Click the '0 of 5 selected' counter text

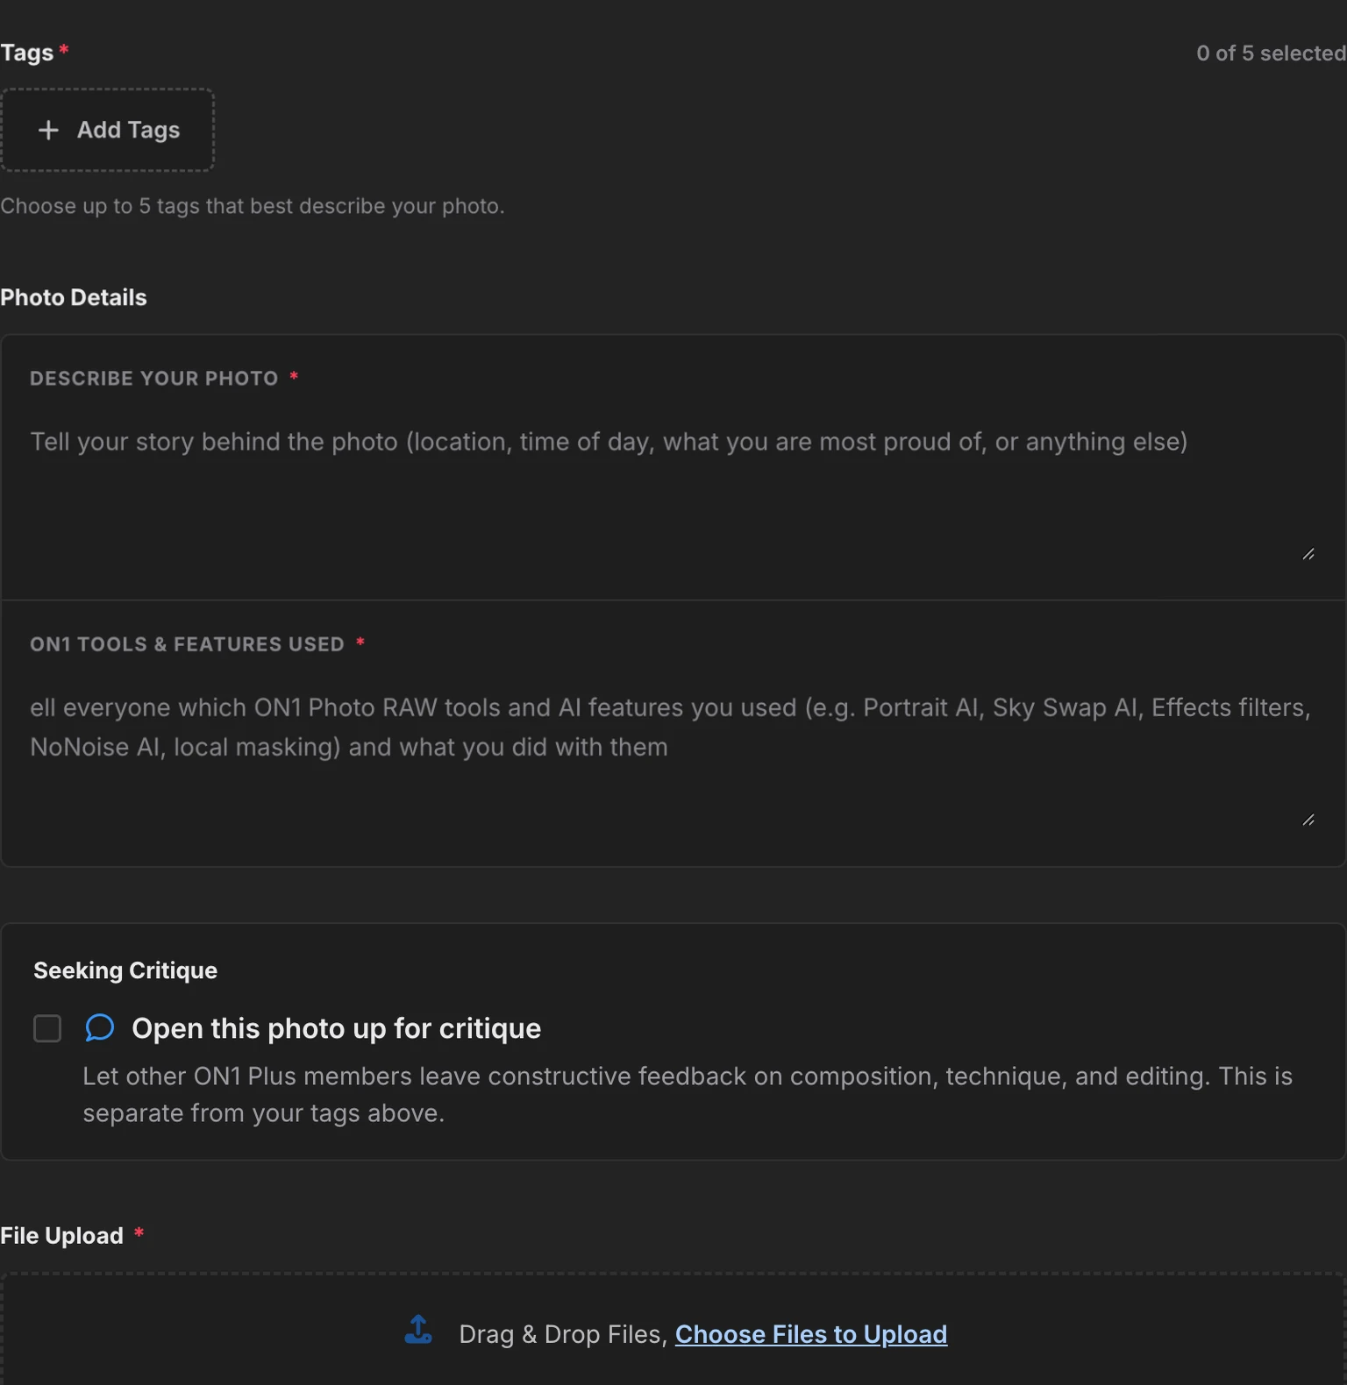1272,53
